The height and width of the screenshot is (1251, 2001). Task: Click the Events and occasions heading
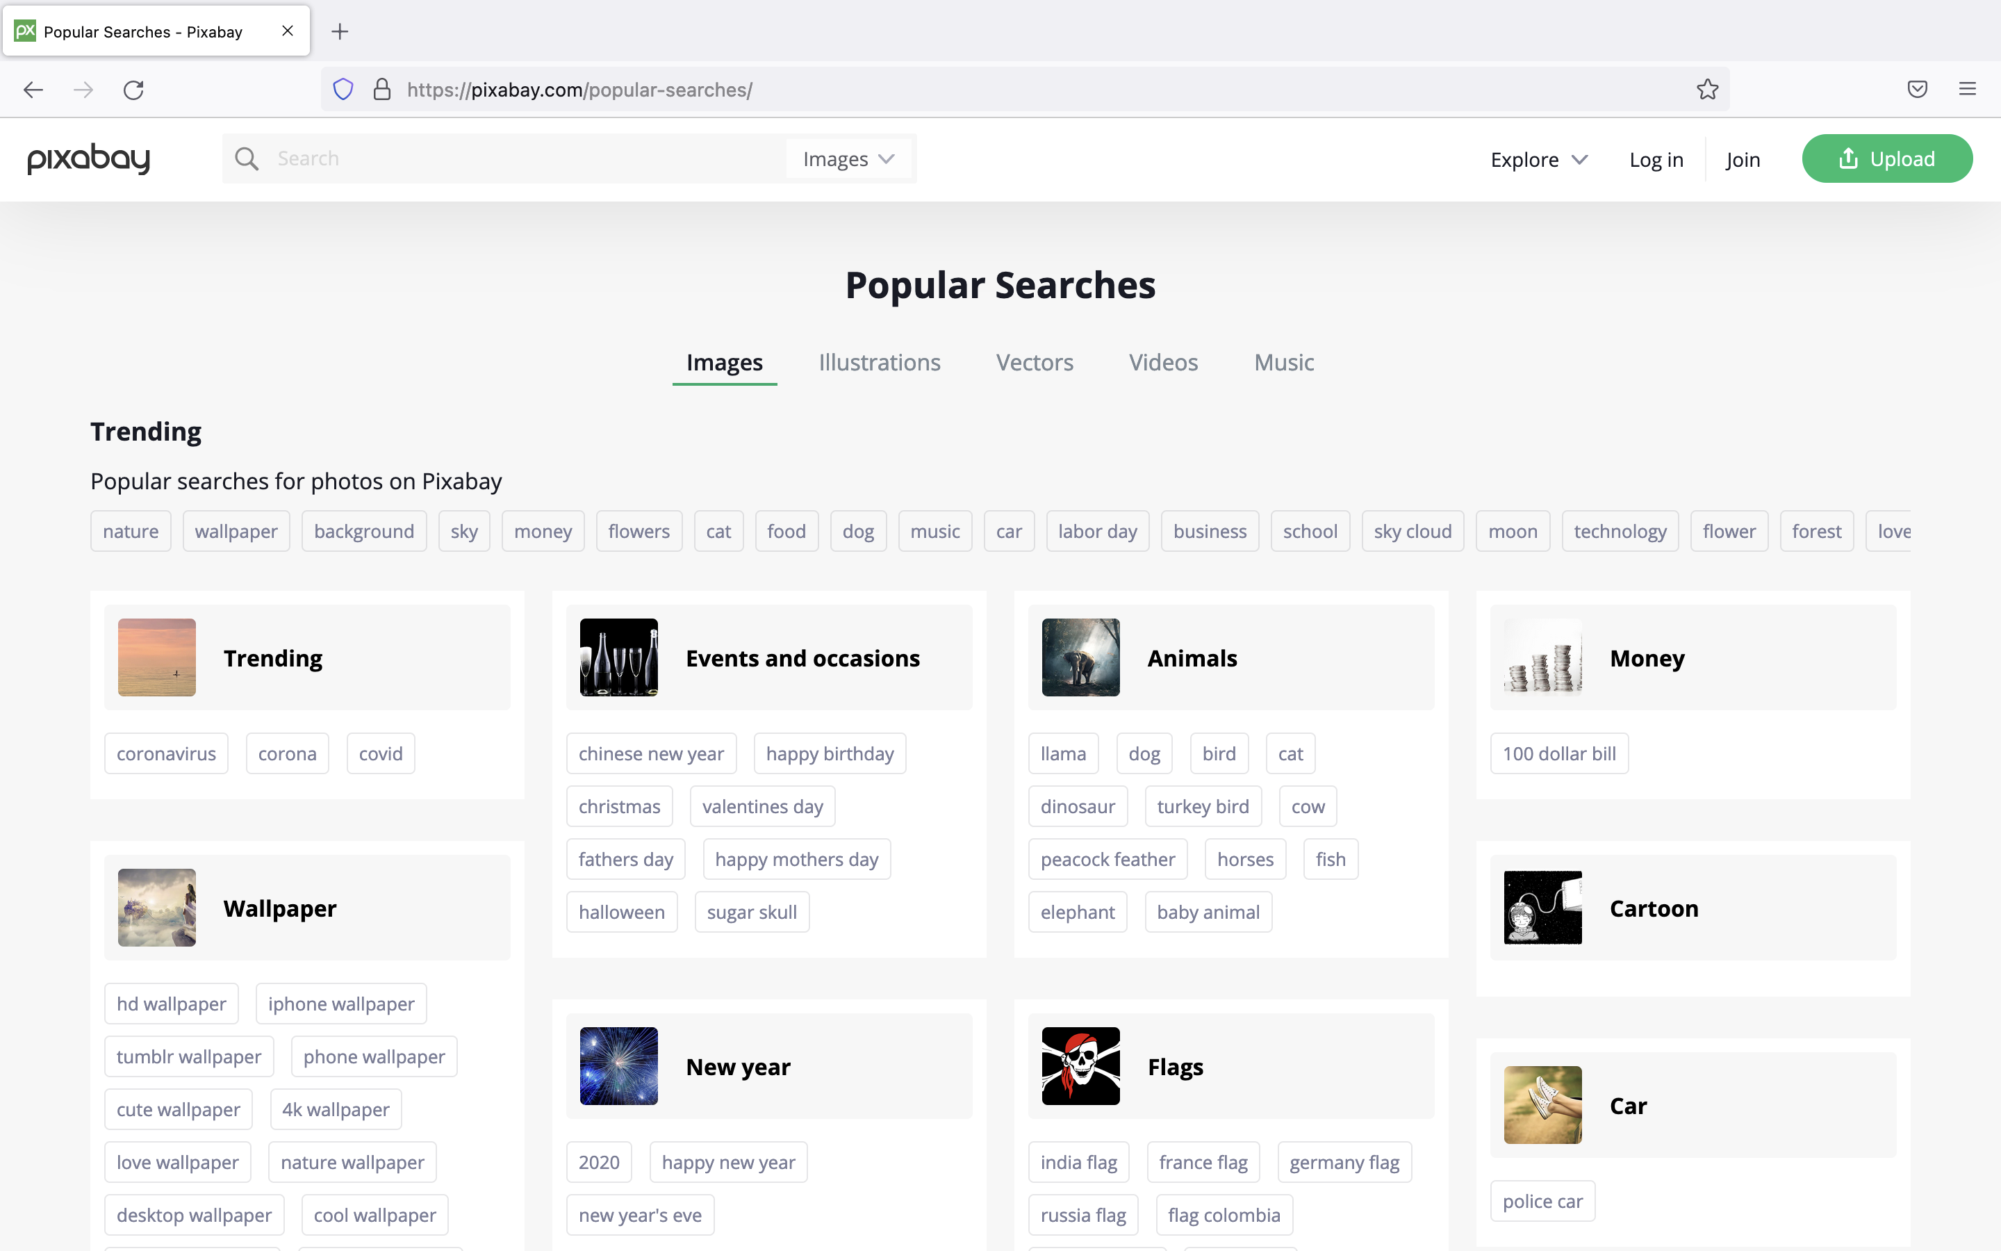tap(802, 657)
